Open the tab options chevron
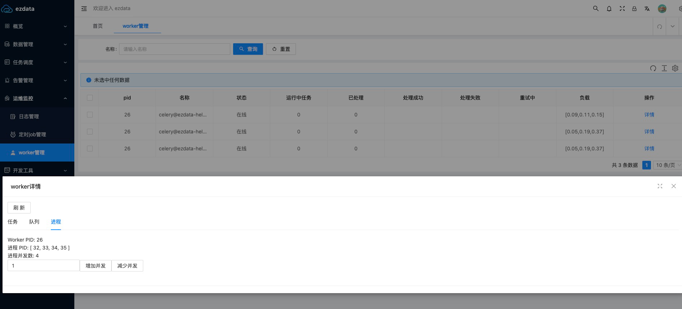The width and height of the screenshot is (682, 309). coord(673,26)
